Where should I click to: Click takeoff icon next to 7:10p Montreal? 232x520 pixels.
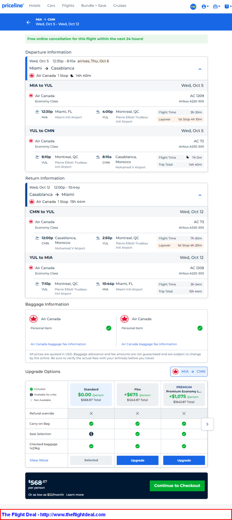coord(37,284)
